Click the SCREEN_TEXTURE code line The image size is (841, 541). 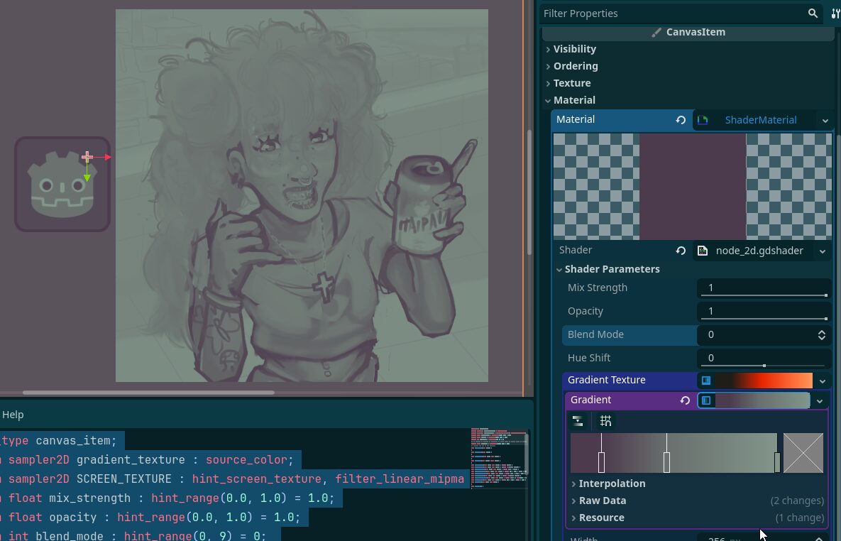[x=234, y=479]
